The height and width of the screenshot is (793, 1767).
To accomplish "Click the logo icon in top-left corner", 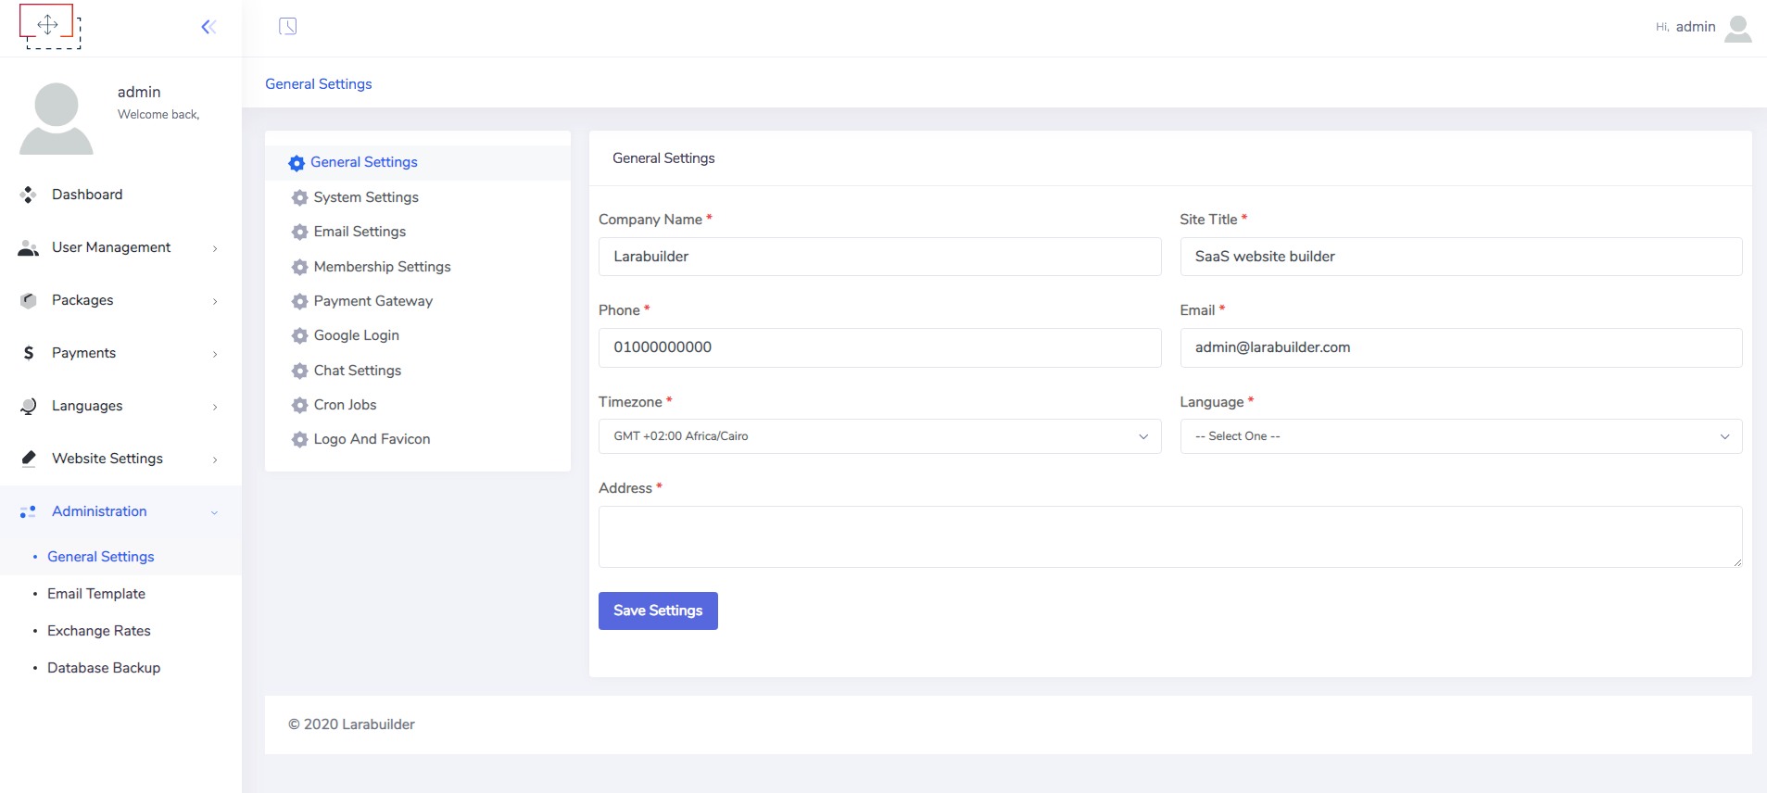I will click(x=49, y=26).
